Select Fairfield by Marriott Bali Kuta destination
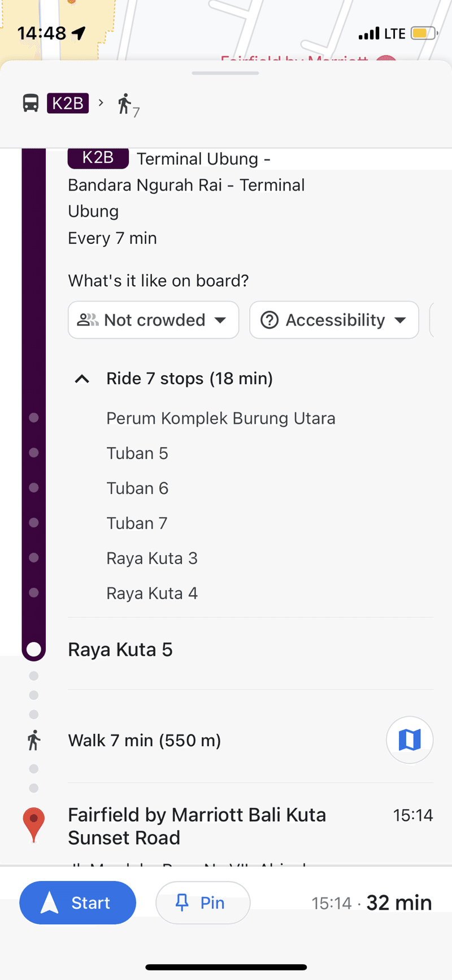The image size is (452, 980). 197,826
